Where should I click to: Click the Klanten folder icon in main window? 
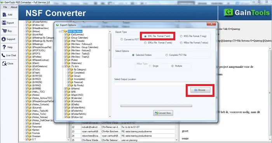30,130
